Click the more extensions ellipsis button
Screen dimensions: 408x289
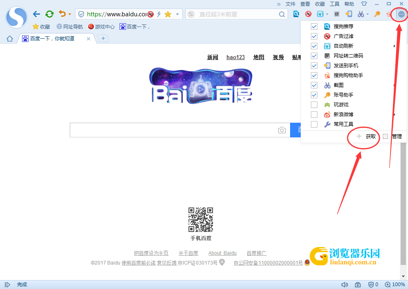coord(401,14)
